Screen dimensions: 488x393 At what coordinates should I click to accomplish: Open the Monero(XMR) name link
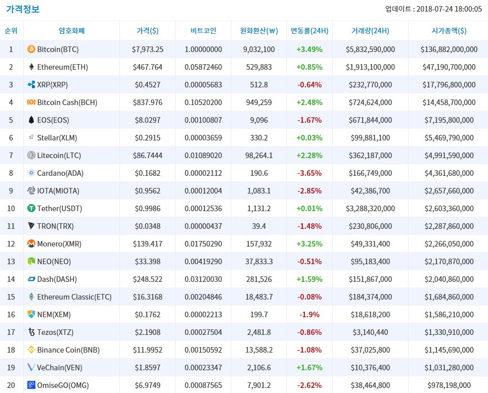(59, 244)
